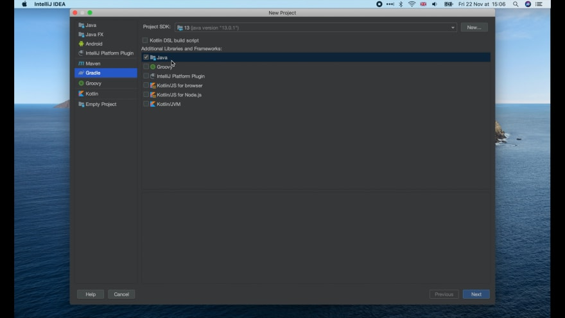
Task: Click the Kotlin sidebar icon
Action: pos(82,94)
